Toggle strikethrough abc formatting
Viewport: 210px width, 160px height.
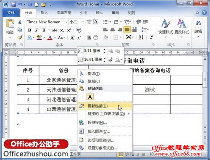(55, 30)
